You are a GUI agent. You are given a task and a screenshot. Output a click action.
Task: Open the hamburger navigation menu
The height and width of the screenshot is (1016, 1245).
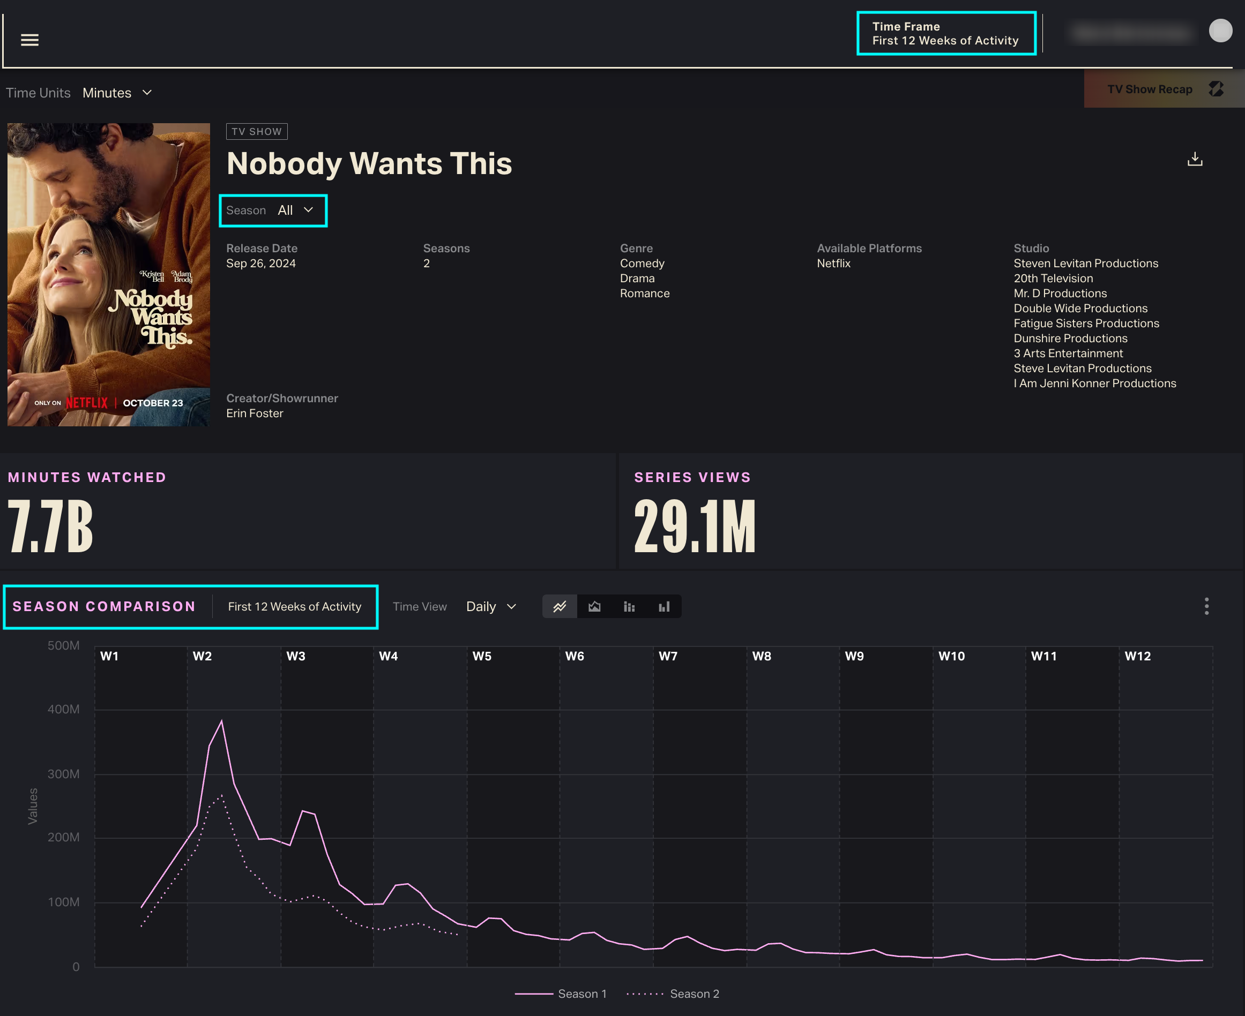coord(30,40)
